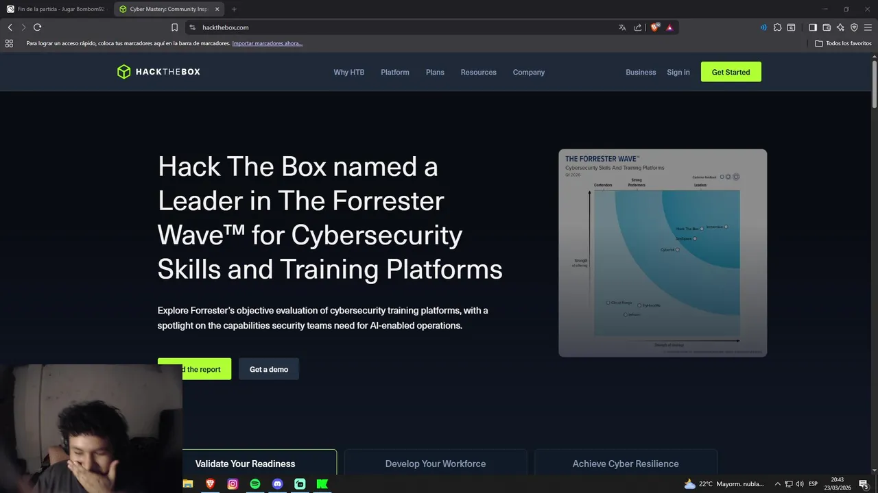Viewport: 878px width, 493px height.
Task: Open File Explorer folder in the taskbar
Action: tap(188, 483)
